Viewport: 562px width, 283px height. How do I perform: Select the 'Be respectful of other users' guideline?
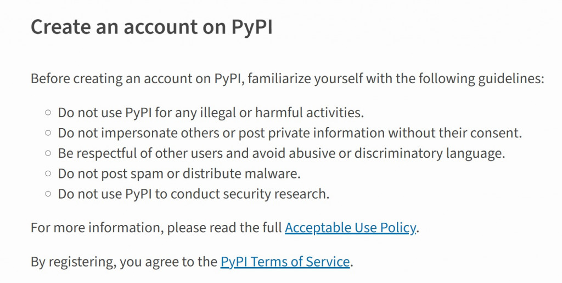pos(282,153)
